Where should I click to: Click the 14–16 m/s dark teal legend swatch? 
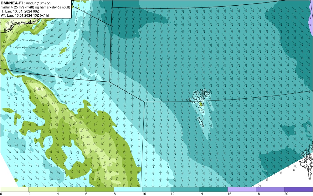(213, 189)
